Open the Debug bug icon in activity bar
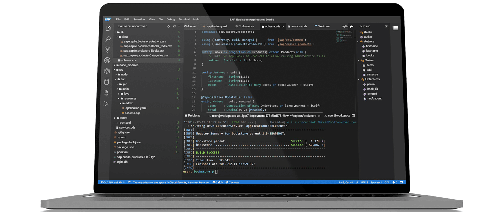The width and height of the screenshot is (504, 215). pyautogui.click(x=107, y=60)
